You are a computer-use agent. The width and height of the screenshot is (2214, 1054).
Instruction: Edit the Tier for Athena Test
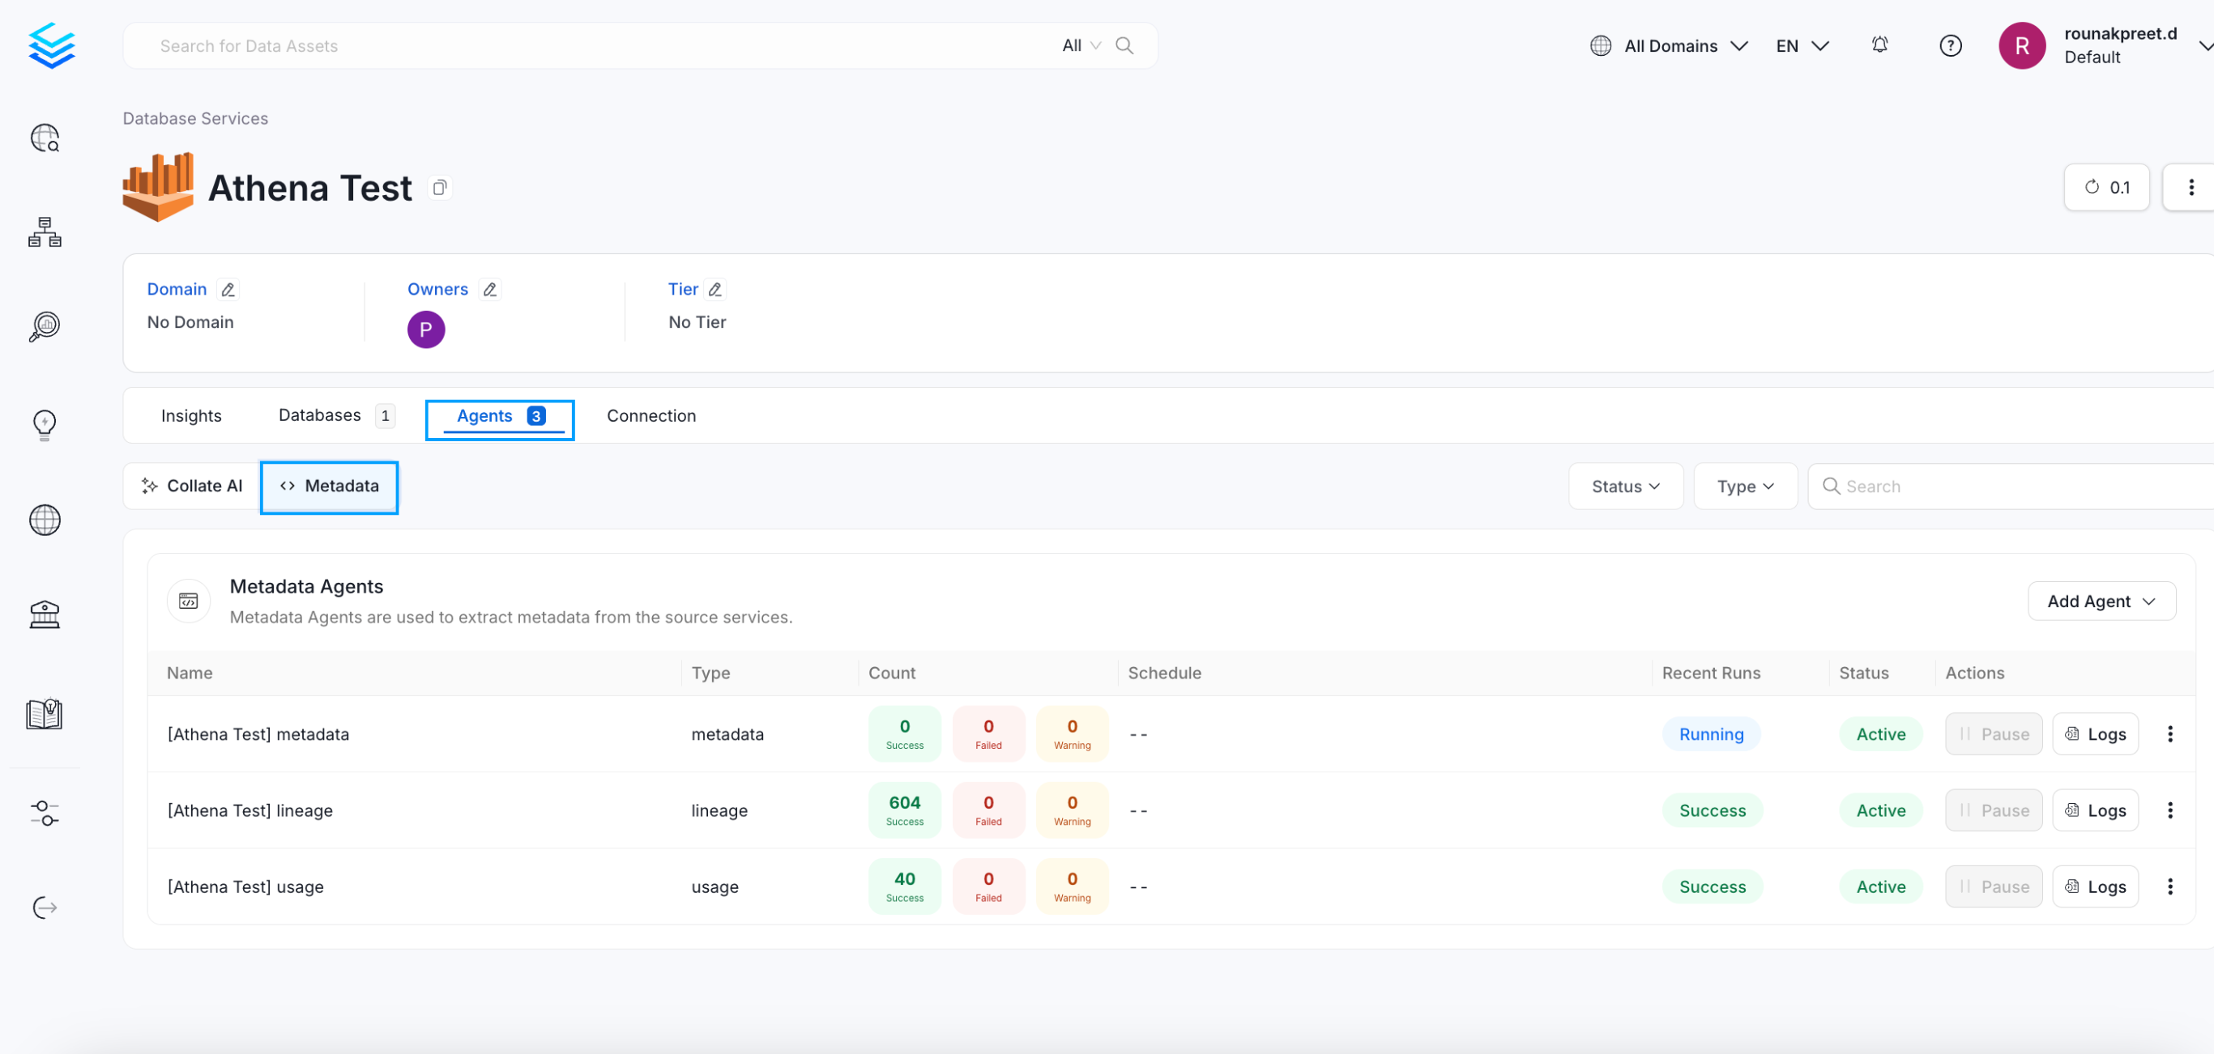(x=716, y=290)
